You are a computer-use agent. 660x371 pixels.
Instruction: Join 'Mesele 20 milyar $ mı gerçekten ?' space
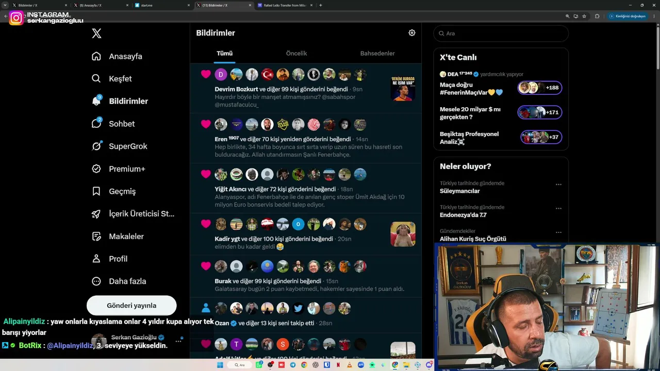coord(470,113)
